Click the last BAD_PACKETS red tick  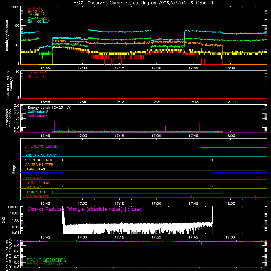point(256,196)
